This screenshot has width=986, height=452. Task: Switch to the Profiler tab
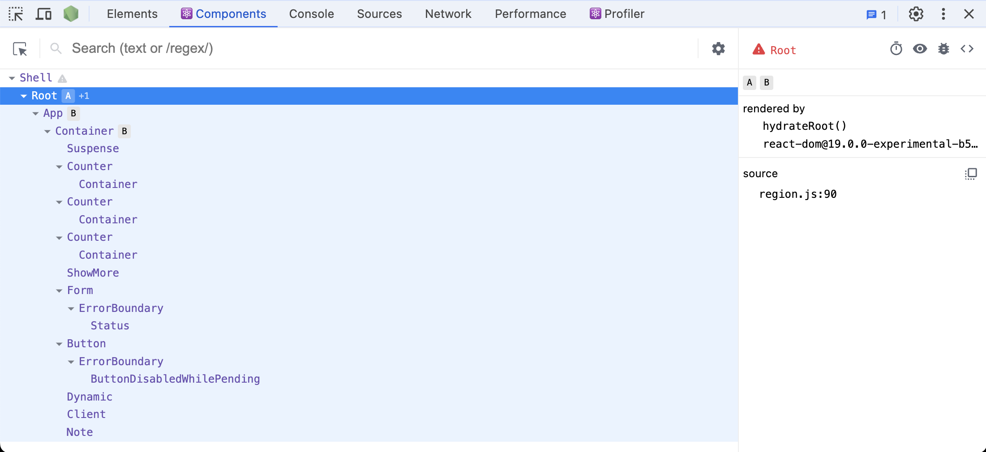(617, 14)
